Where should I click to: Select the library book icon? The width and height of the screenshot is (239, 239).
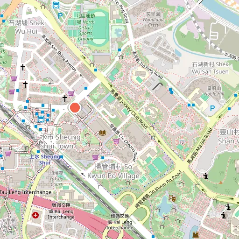pos(103,133)
